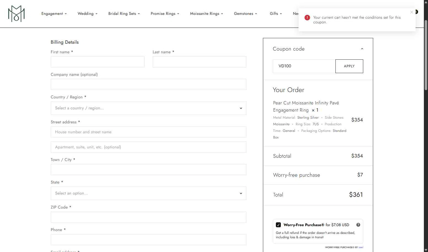Click the $361 total amount
Image resolution: width=428 pixels, height=252 pixels.
356,195
